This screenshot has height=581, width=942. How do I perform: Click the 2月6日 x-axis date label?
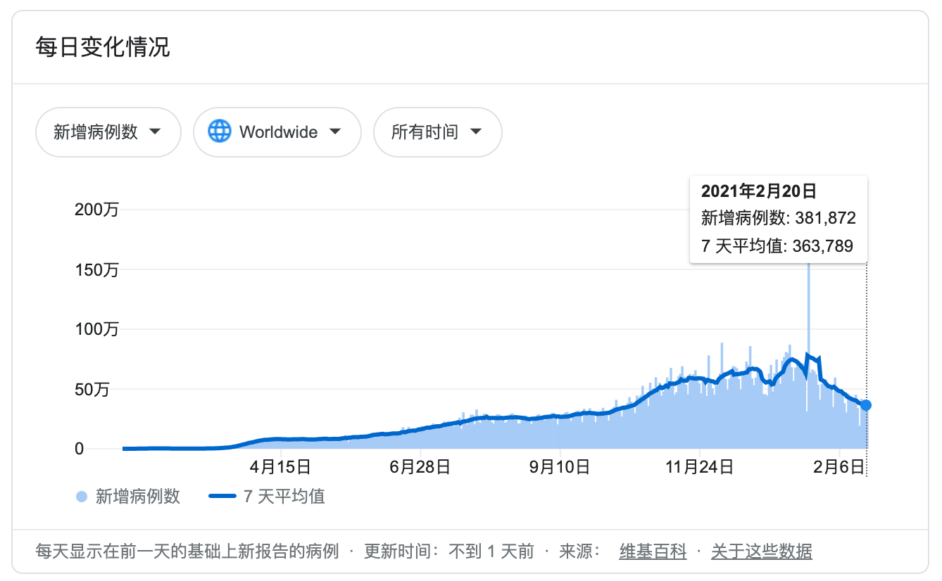click(x=840, y=466)
